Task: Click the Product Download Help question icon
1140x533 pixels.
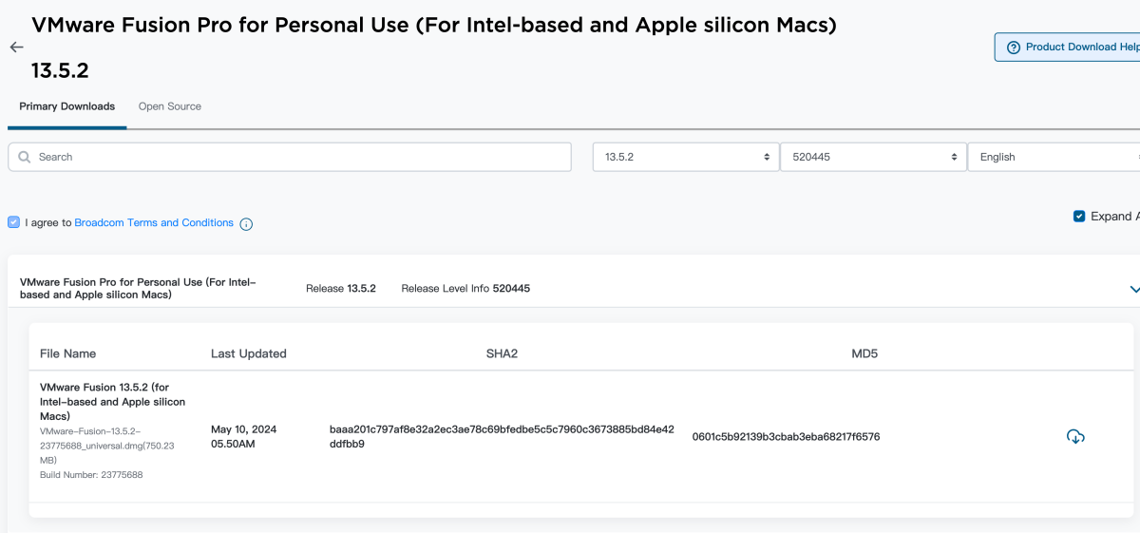Action: [x=1014, y=48]
